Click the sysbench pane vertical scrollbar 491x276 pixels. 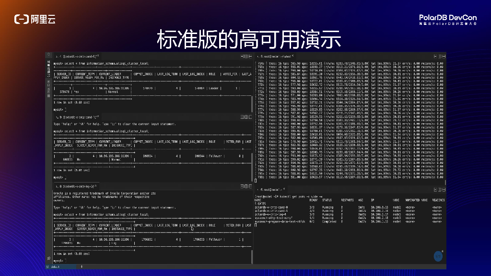click(x=445, y=182)
